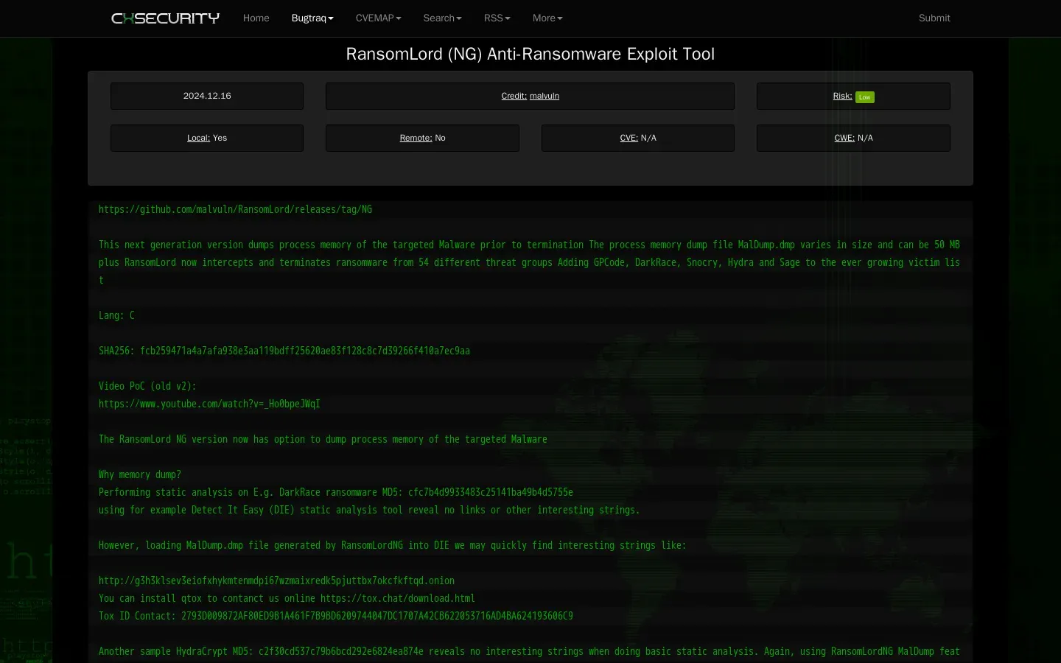Click the RansomLord (NG) page title
The image size is (1061, 663).
[530, 55]
